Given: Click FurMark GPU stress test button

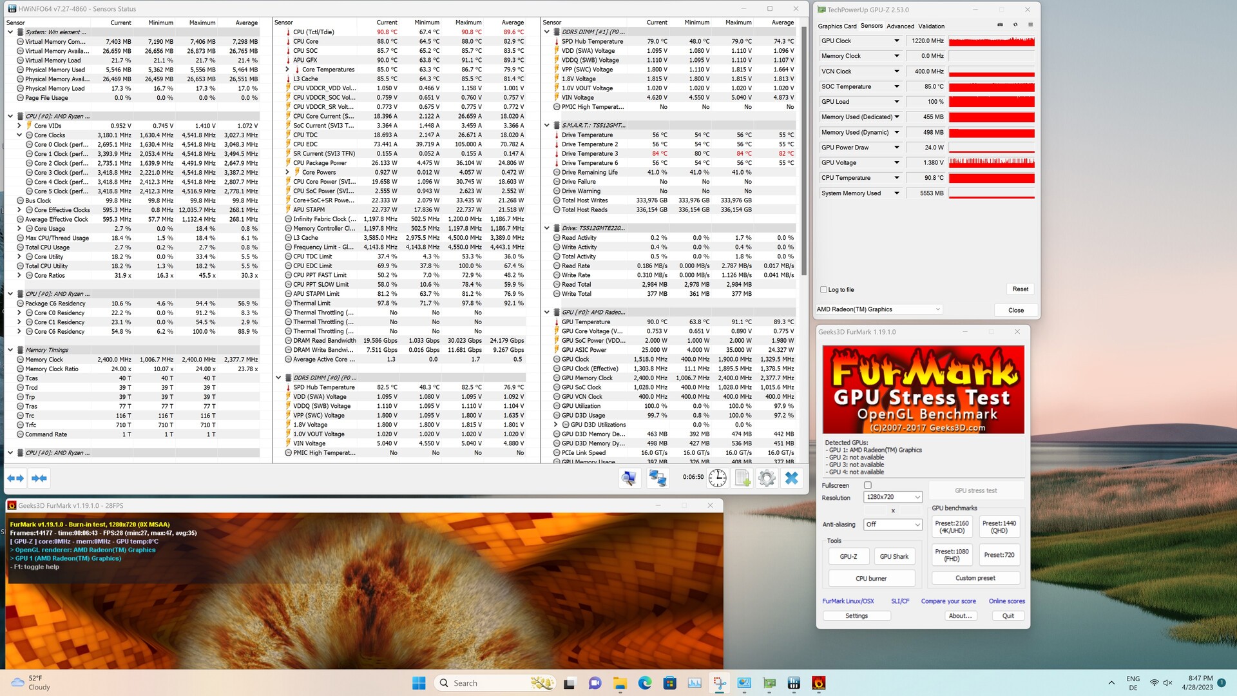Looking at the screenshot, I should pos(975,490).
